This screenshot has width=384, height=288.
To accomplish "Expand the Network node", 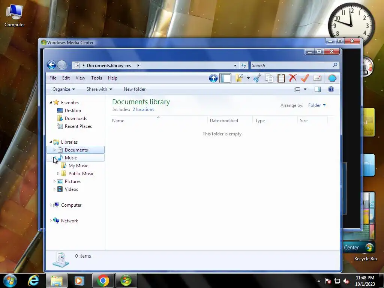I will coord(51,220).
